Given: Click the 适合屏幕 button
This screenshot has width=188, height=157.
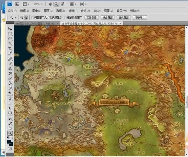Looking at the screenshot, I should point(108,18).
